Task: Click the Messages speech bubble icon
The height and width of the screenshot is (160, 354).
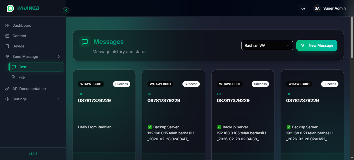Action: tap(84, 41)
